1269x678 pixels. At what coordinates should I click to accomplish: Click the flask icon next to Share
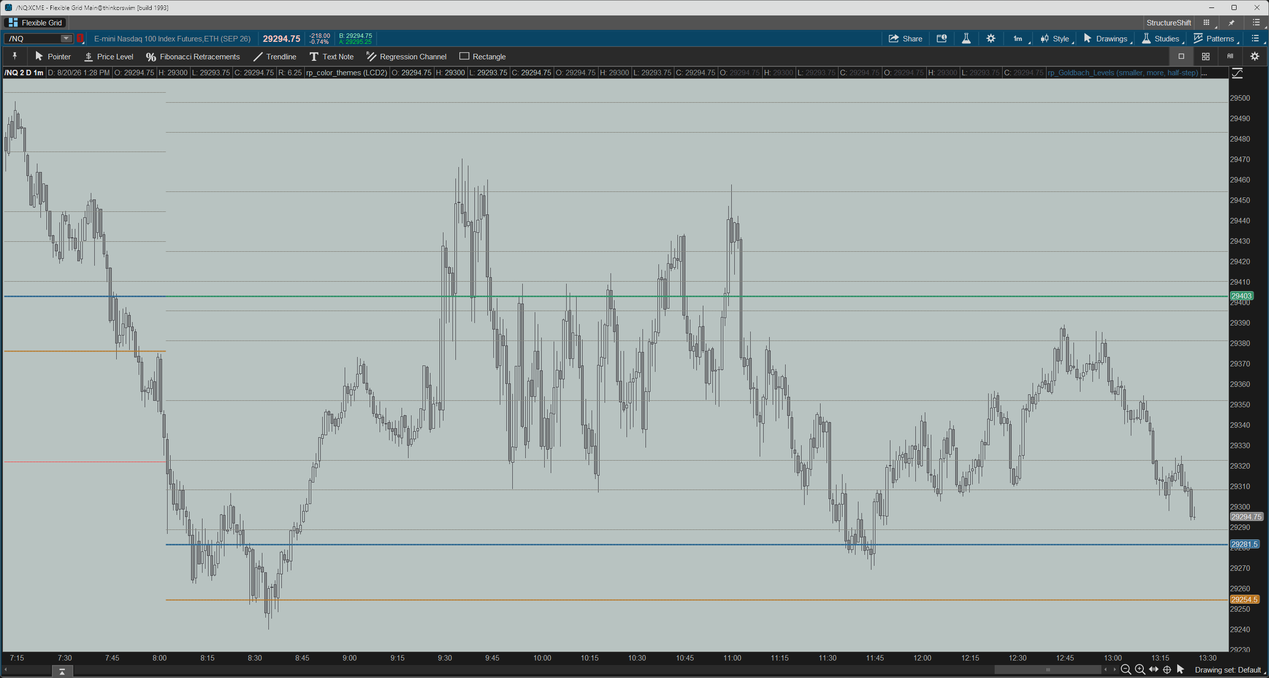[966, 39]
